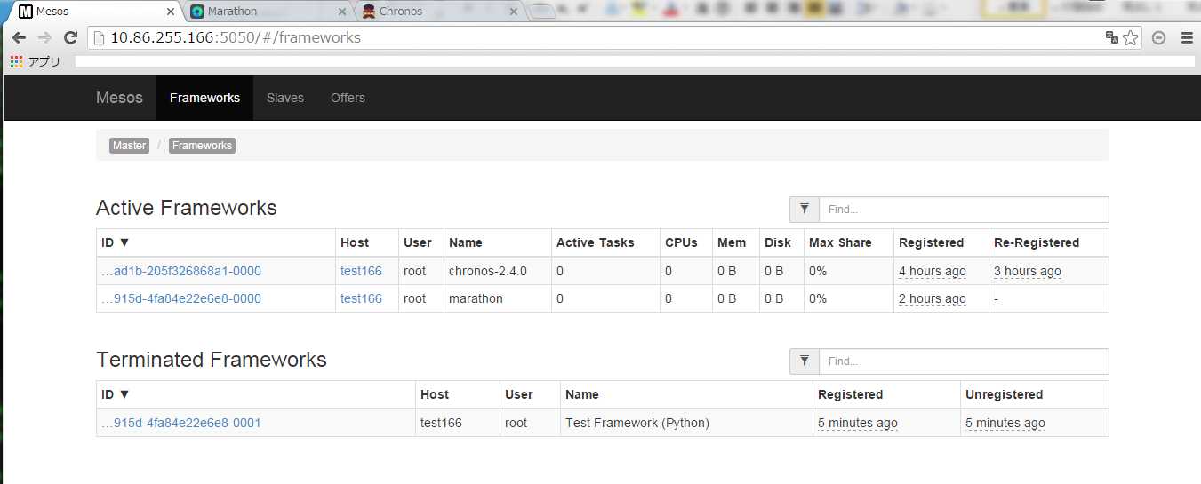Click the apps grid icon in bookmarks bar
The image size is (1201, 484).
16,61
